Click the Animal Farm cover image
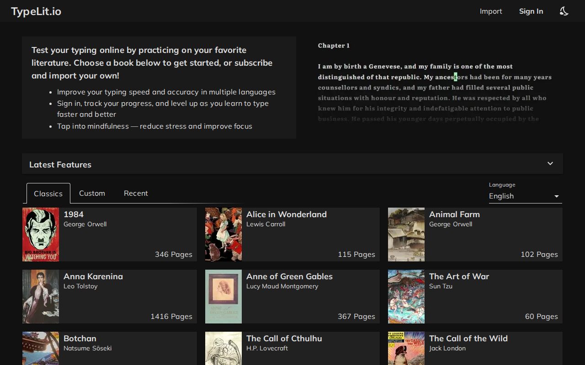Viewport: 585px width, 365px height. (406, 235)
